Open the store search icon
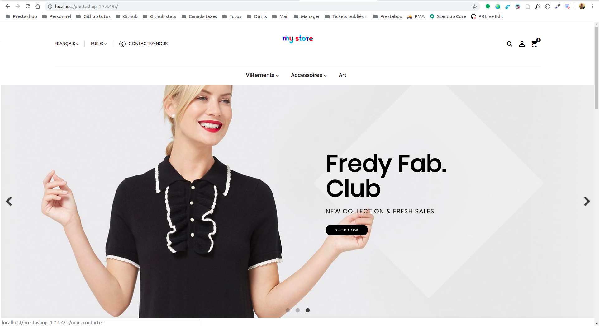The width and height of the screenshot is (599, 326). click(509, 44)
